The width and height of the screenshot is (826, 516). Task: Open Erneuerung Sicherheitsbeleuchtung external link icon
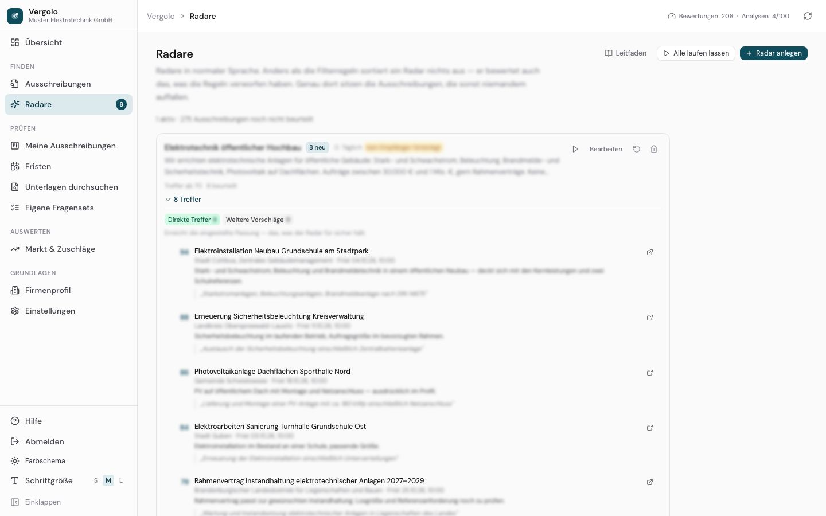coord(650,318)
